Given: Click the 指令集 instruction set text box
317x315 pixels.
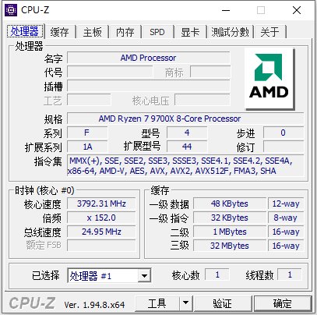Looking at the screenshot, I should click(x=185, y=166).
